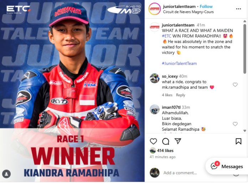Like iman107tl's comment
The height and width of the screenshot is (184, 248).
point(235,124)
